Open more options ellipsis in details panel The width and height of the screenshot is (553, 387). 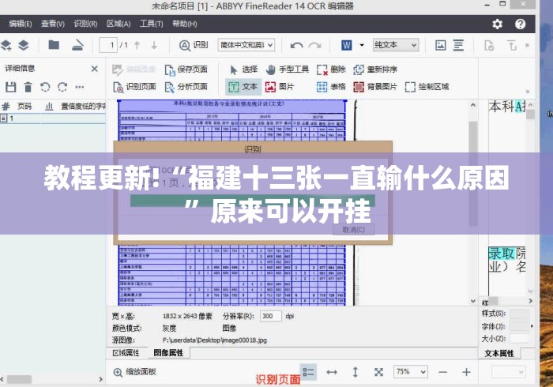tap(80, 87)
